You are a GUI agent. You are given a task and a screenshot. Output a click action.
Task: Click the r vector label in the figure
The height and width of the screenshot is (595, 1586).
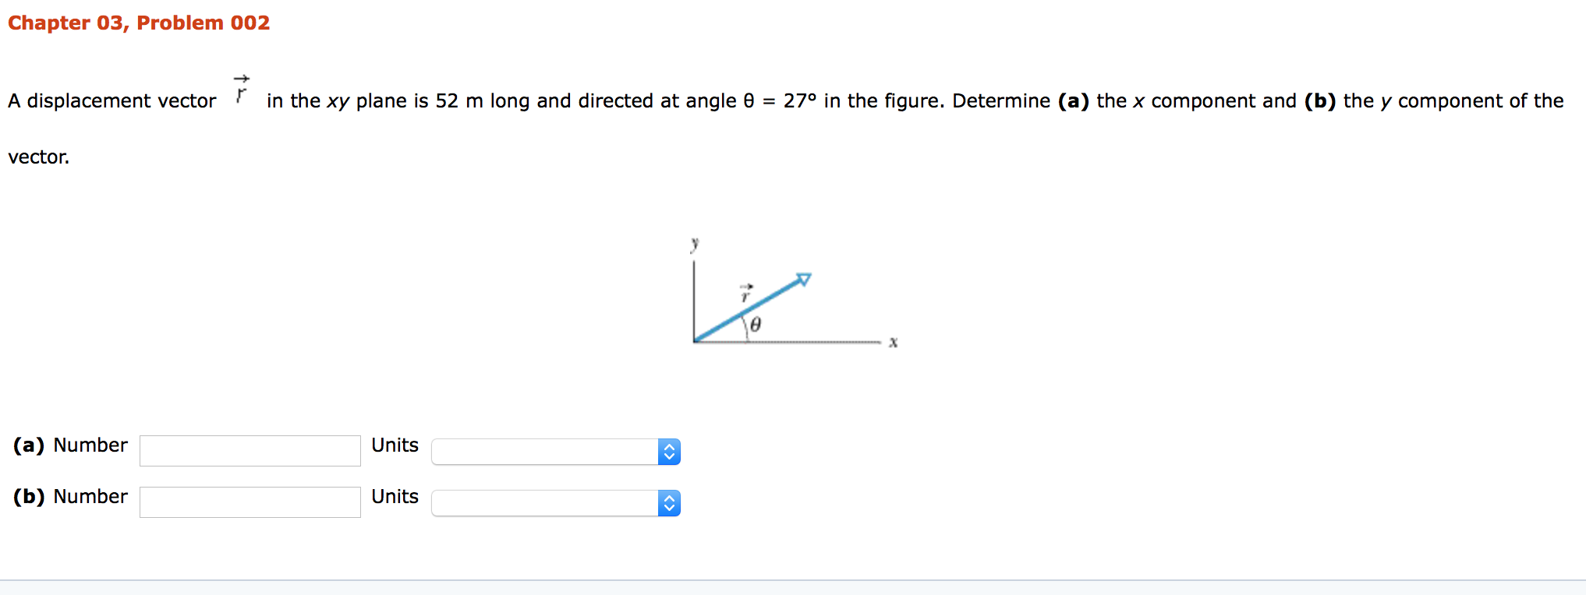pos(745,294)
